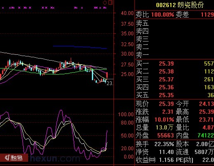Image resolution: width=214 pixels, height=166 pixels.
Task: Click the 净资 net asset value 11.40
Action: point(166,152)
